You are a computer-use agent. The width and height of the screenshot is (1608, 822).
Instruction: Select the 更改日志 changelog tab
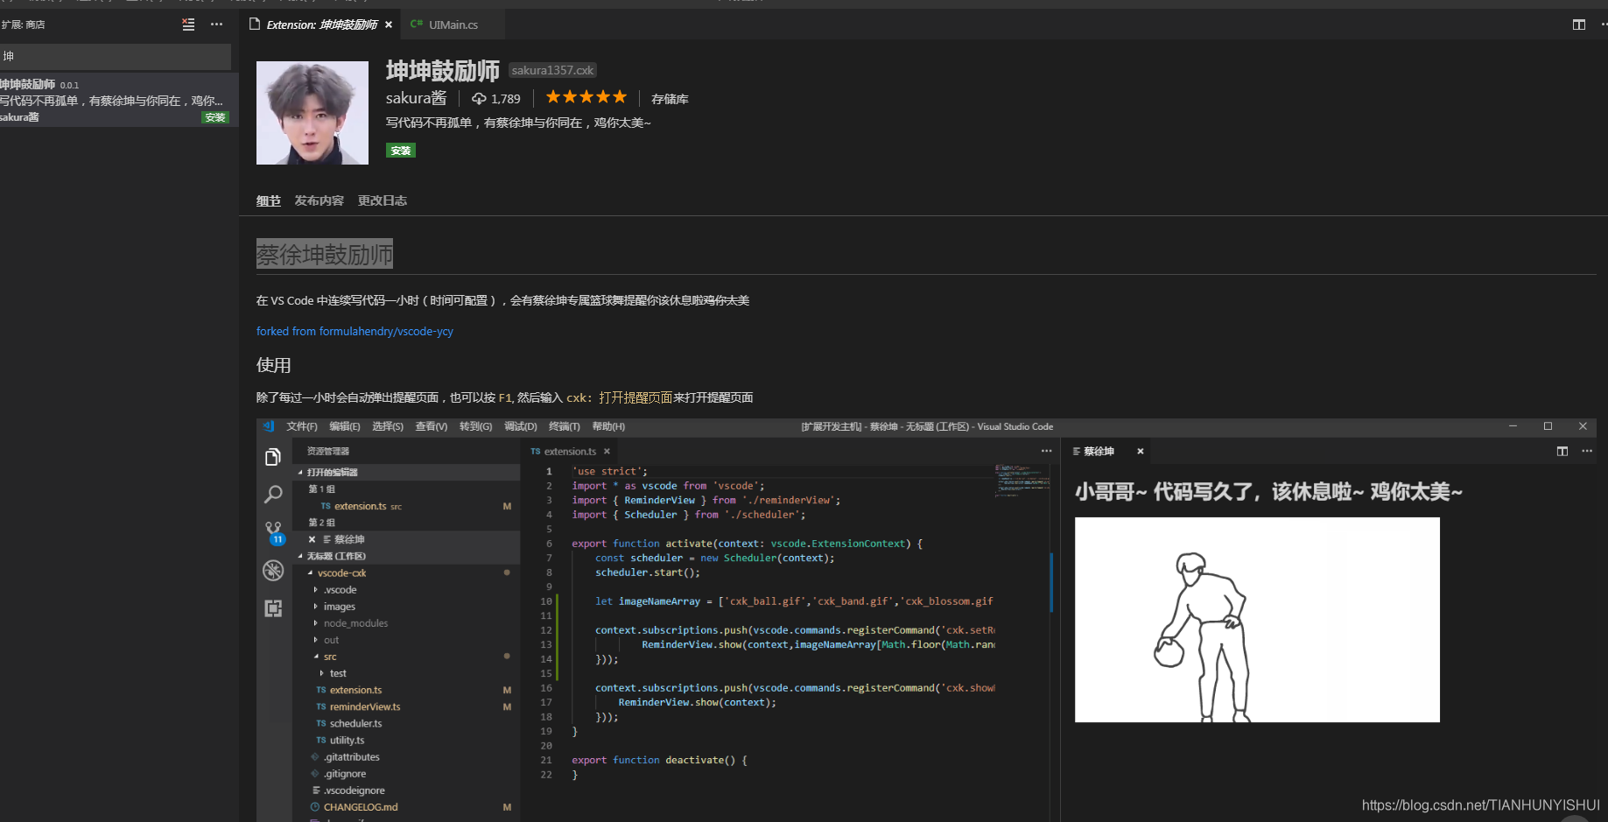tap(382, 200)
